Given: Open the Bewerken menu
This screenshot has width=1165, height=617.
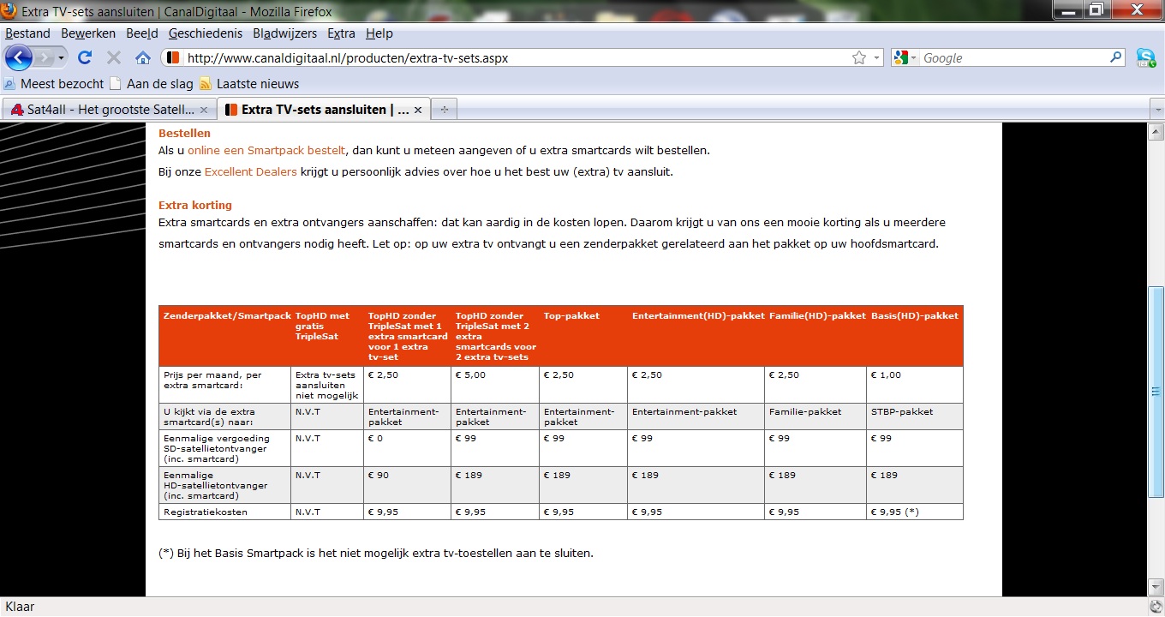Looking at the screenshot, I should point(88,33).
